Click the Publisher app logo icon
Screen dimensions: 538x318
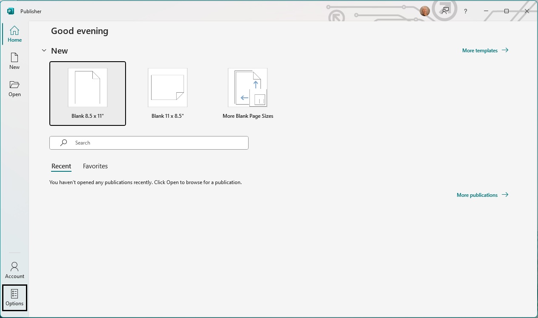point(11,11)
